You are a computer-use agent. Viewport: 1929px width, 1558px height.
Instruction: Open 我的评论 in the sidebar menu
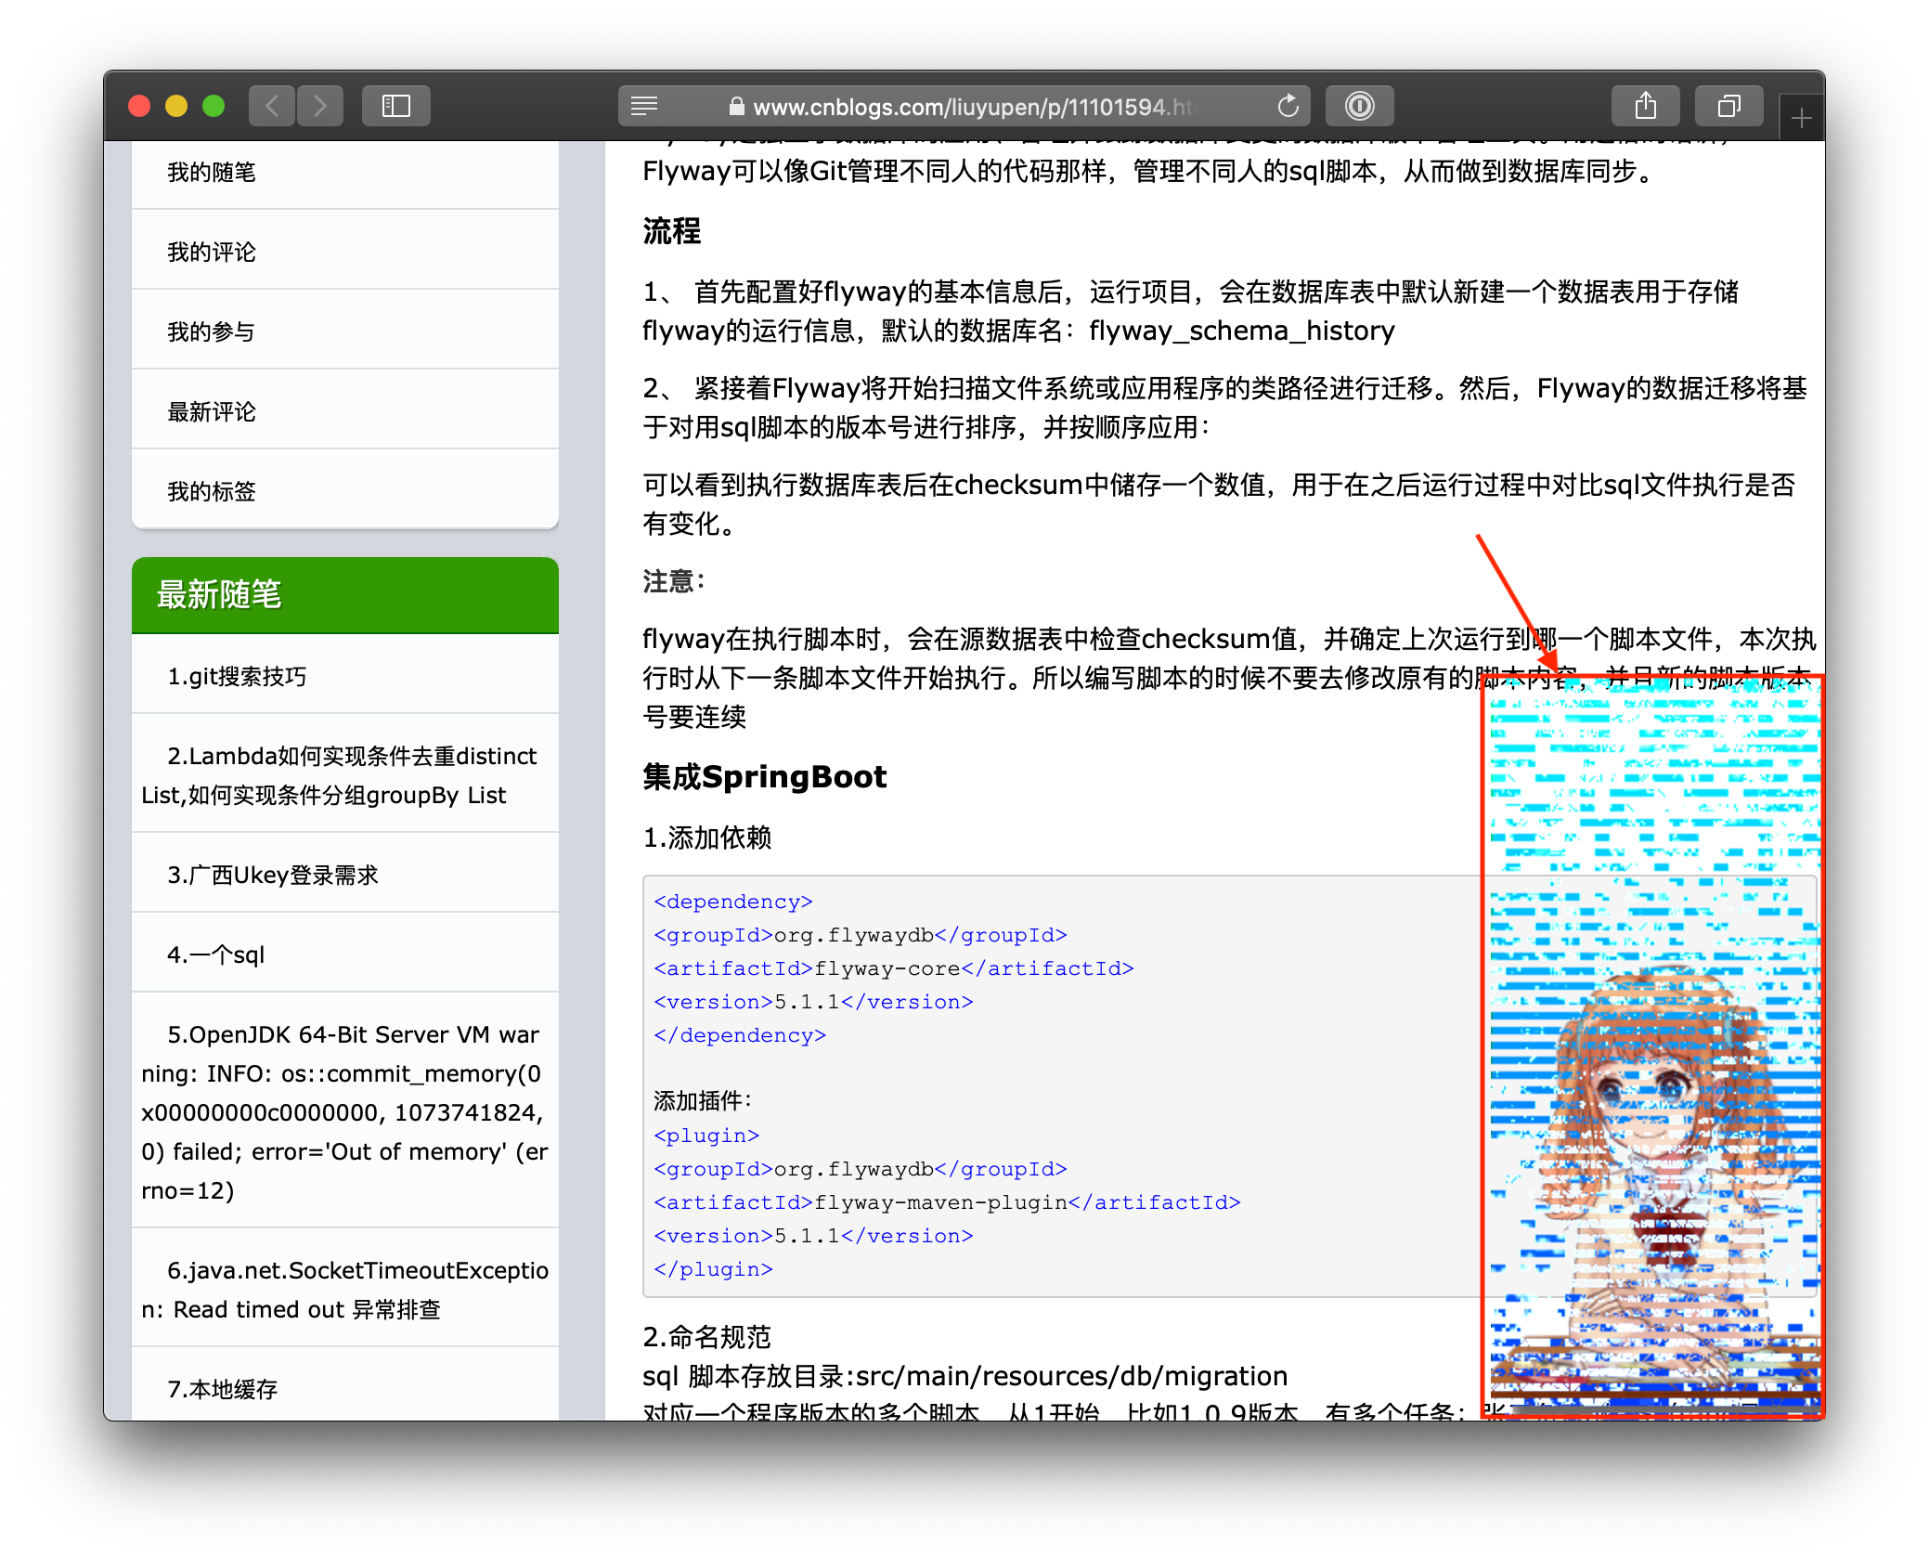click(x=212, y=252)
